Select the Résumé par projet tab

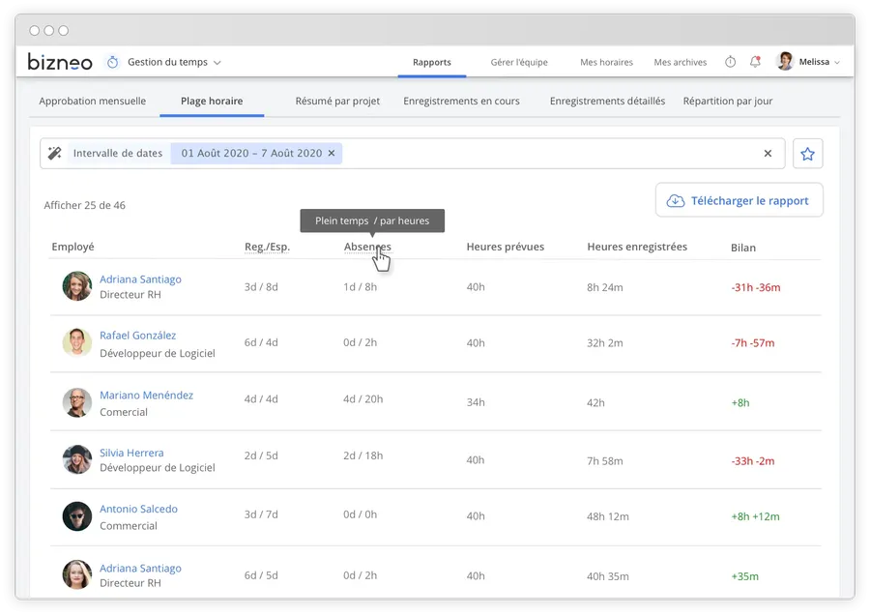337,101
